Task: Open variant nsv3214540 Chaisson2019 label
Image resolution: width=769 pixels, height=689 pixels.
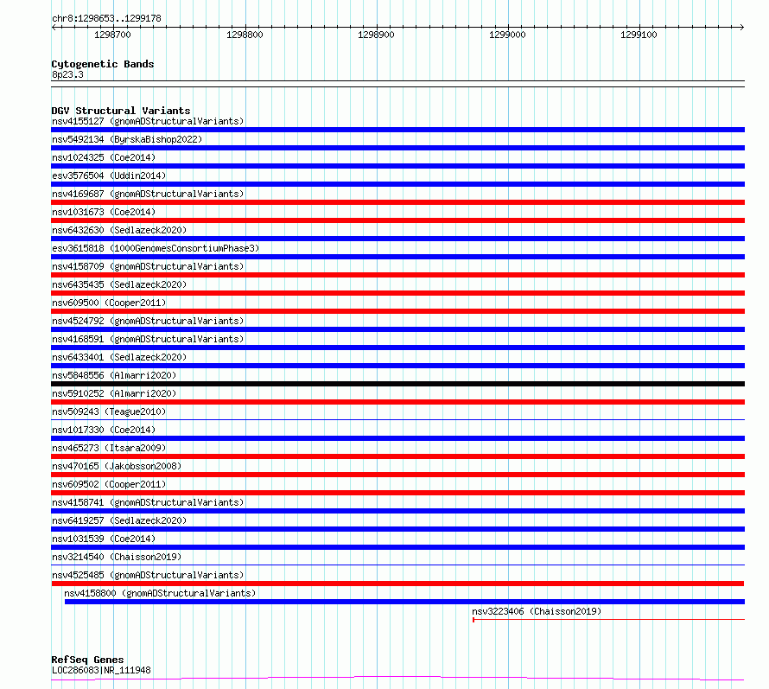Action: pyautogui.click(x=117, y=557)
